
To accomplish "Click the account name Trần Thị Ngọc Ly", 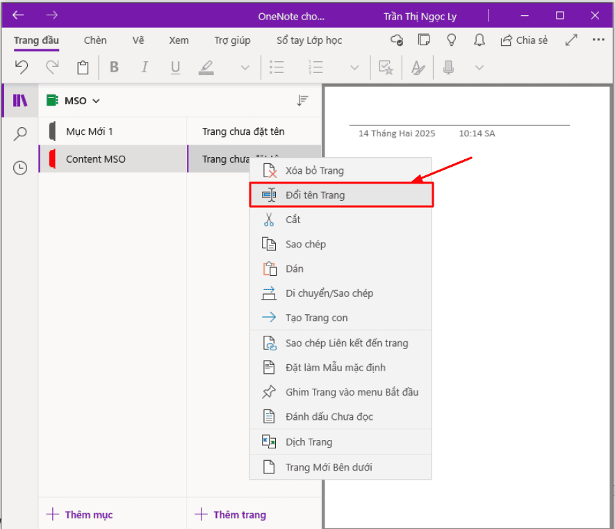I will (x=420, y=17).
